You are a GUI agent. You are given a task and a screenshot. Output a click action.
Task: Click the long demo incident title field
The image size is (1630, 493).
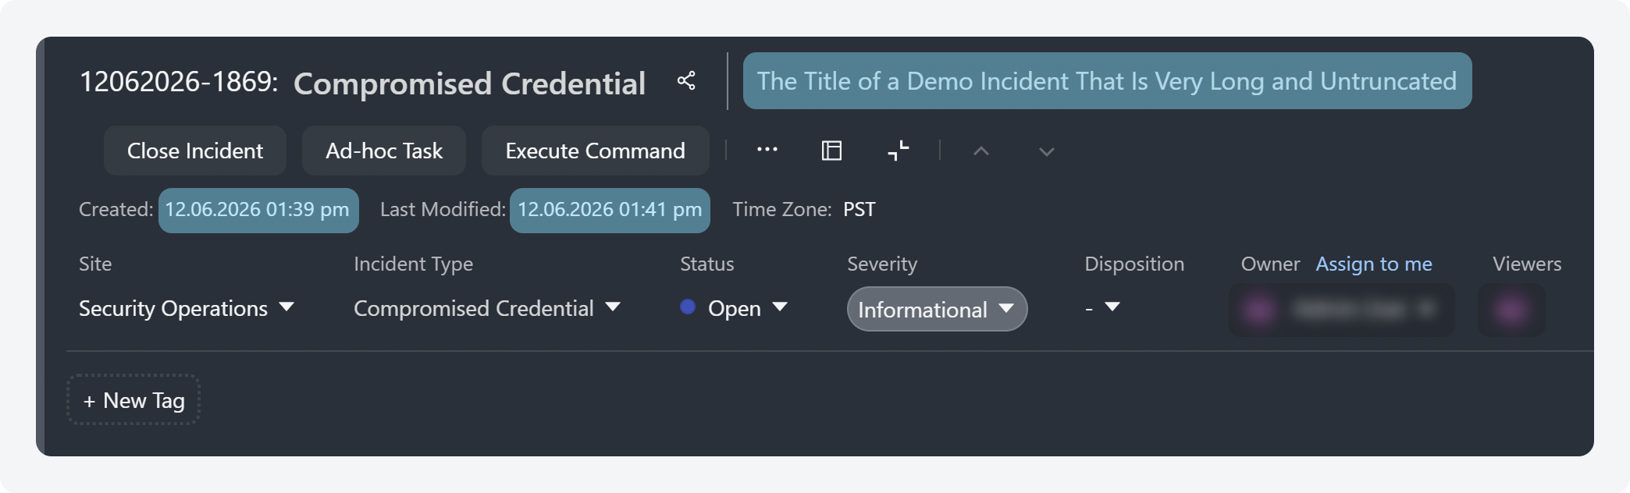(x=1107, y=81)
